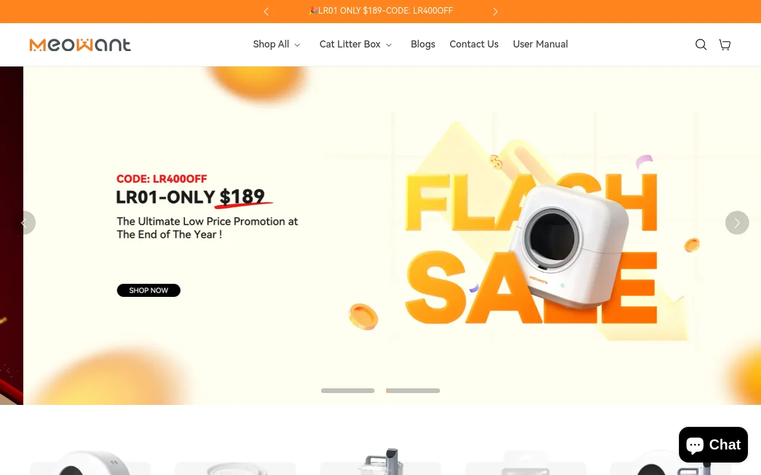Open the Blogs menu item
Viewport: 761px width, 475px height.
click(x=423, y=45)
